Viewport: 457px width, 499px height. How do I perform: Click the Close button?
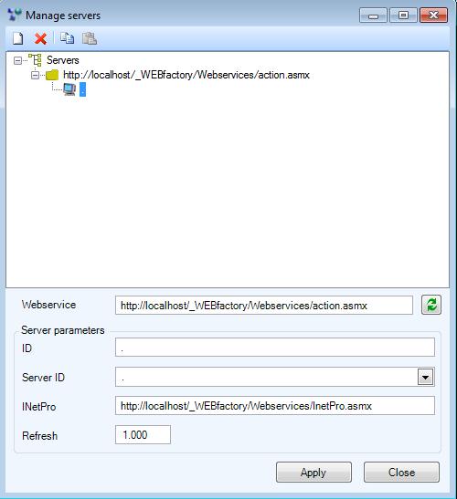click(x=401, y=473)
